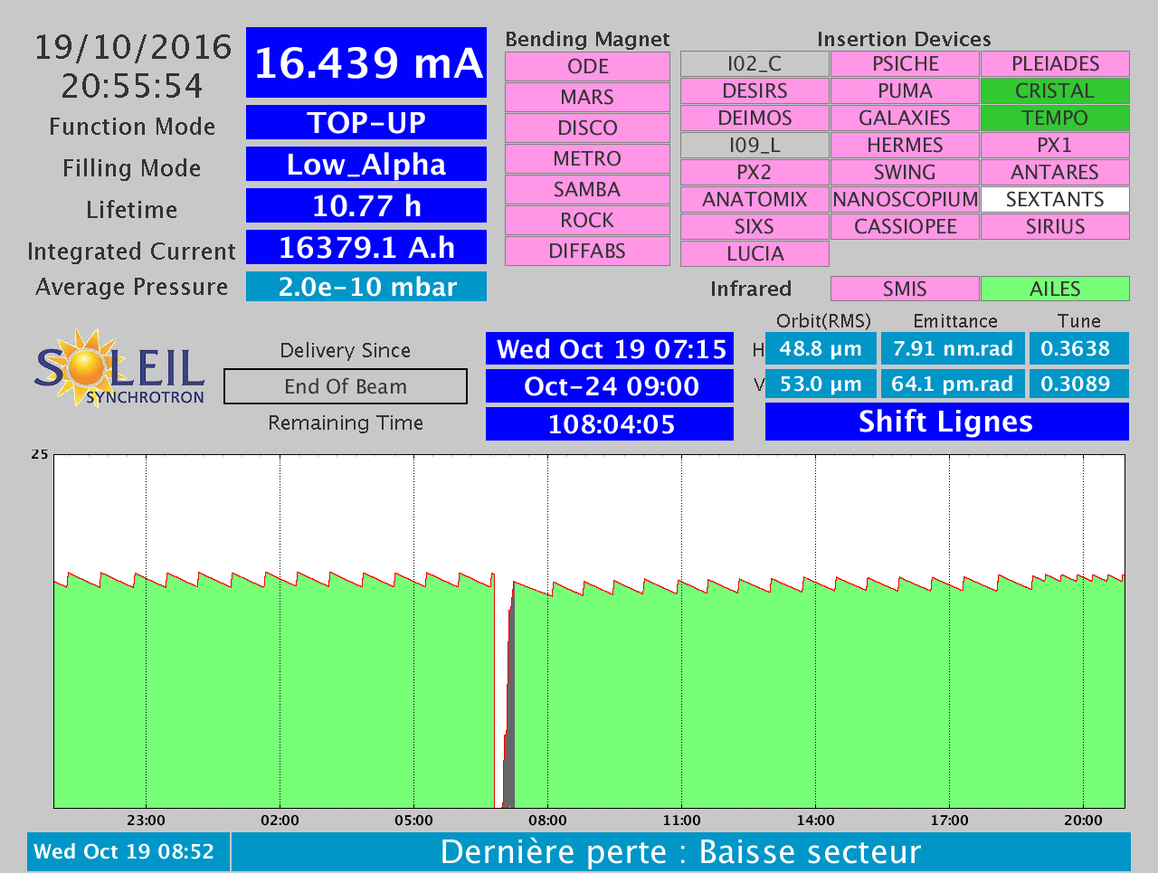Select the PUMA beamline cell
This screenshot has width=1158, height=873.
click(905, 91)
